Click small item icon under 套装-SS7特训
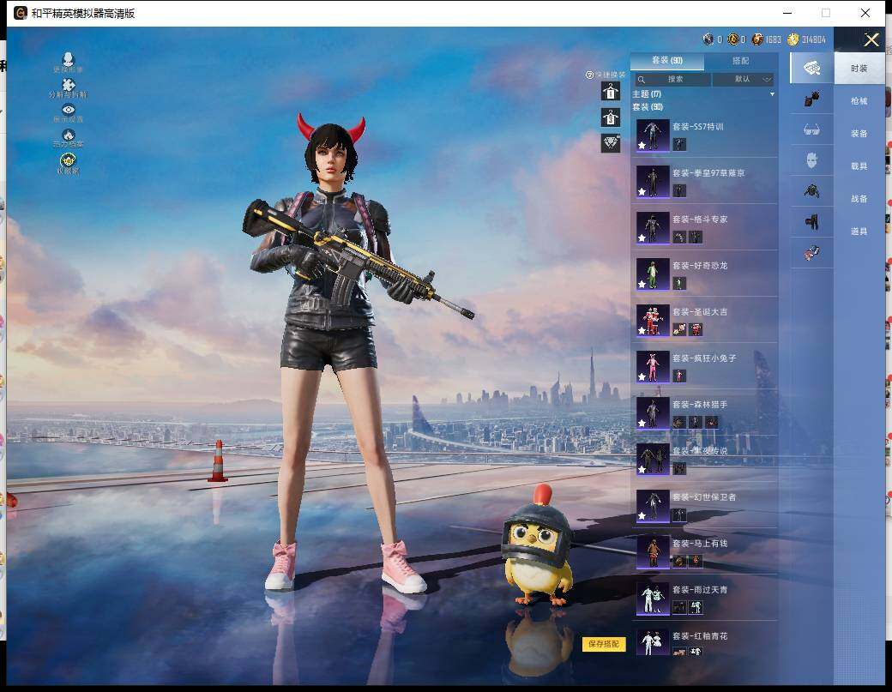This screenshot has width=892, height=692. click(x=679, y=144)
